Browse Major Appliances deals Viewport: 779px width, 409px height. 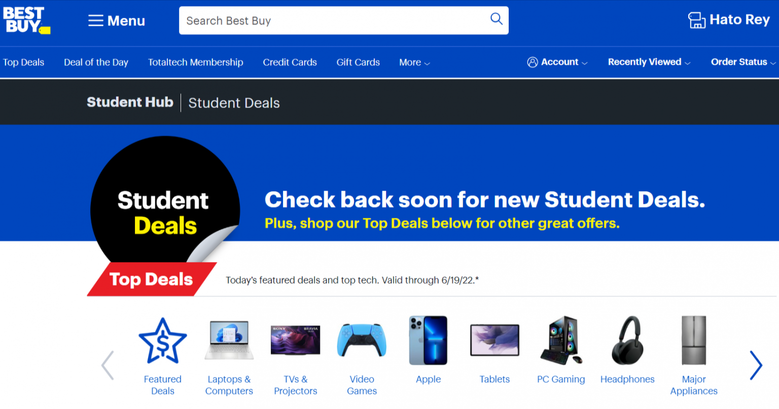coord(694,341)
